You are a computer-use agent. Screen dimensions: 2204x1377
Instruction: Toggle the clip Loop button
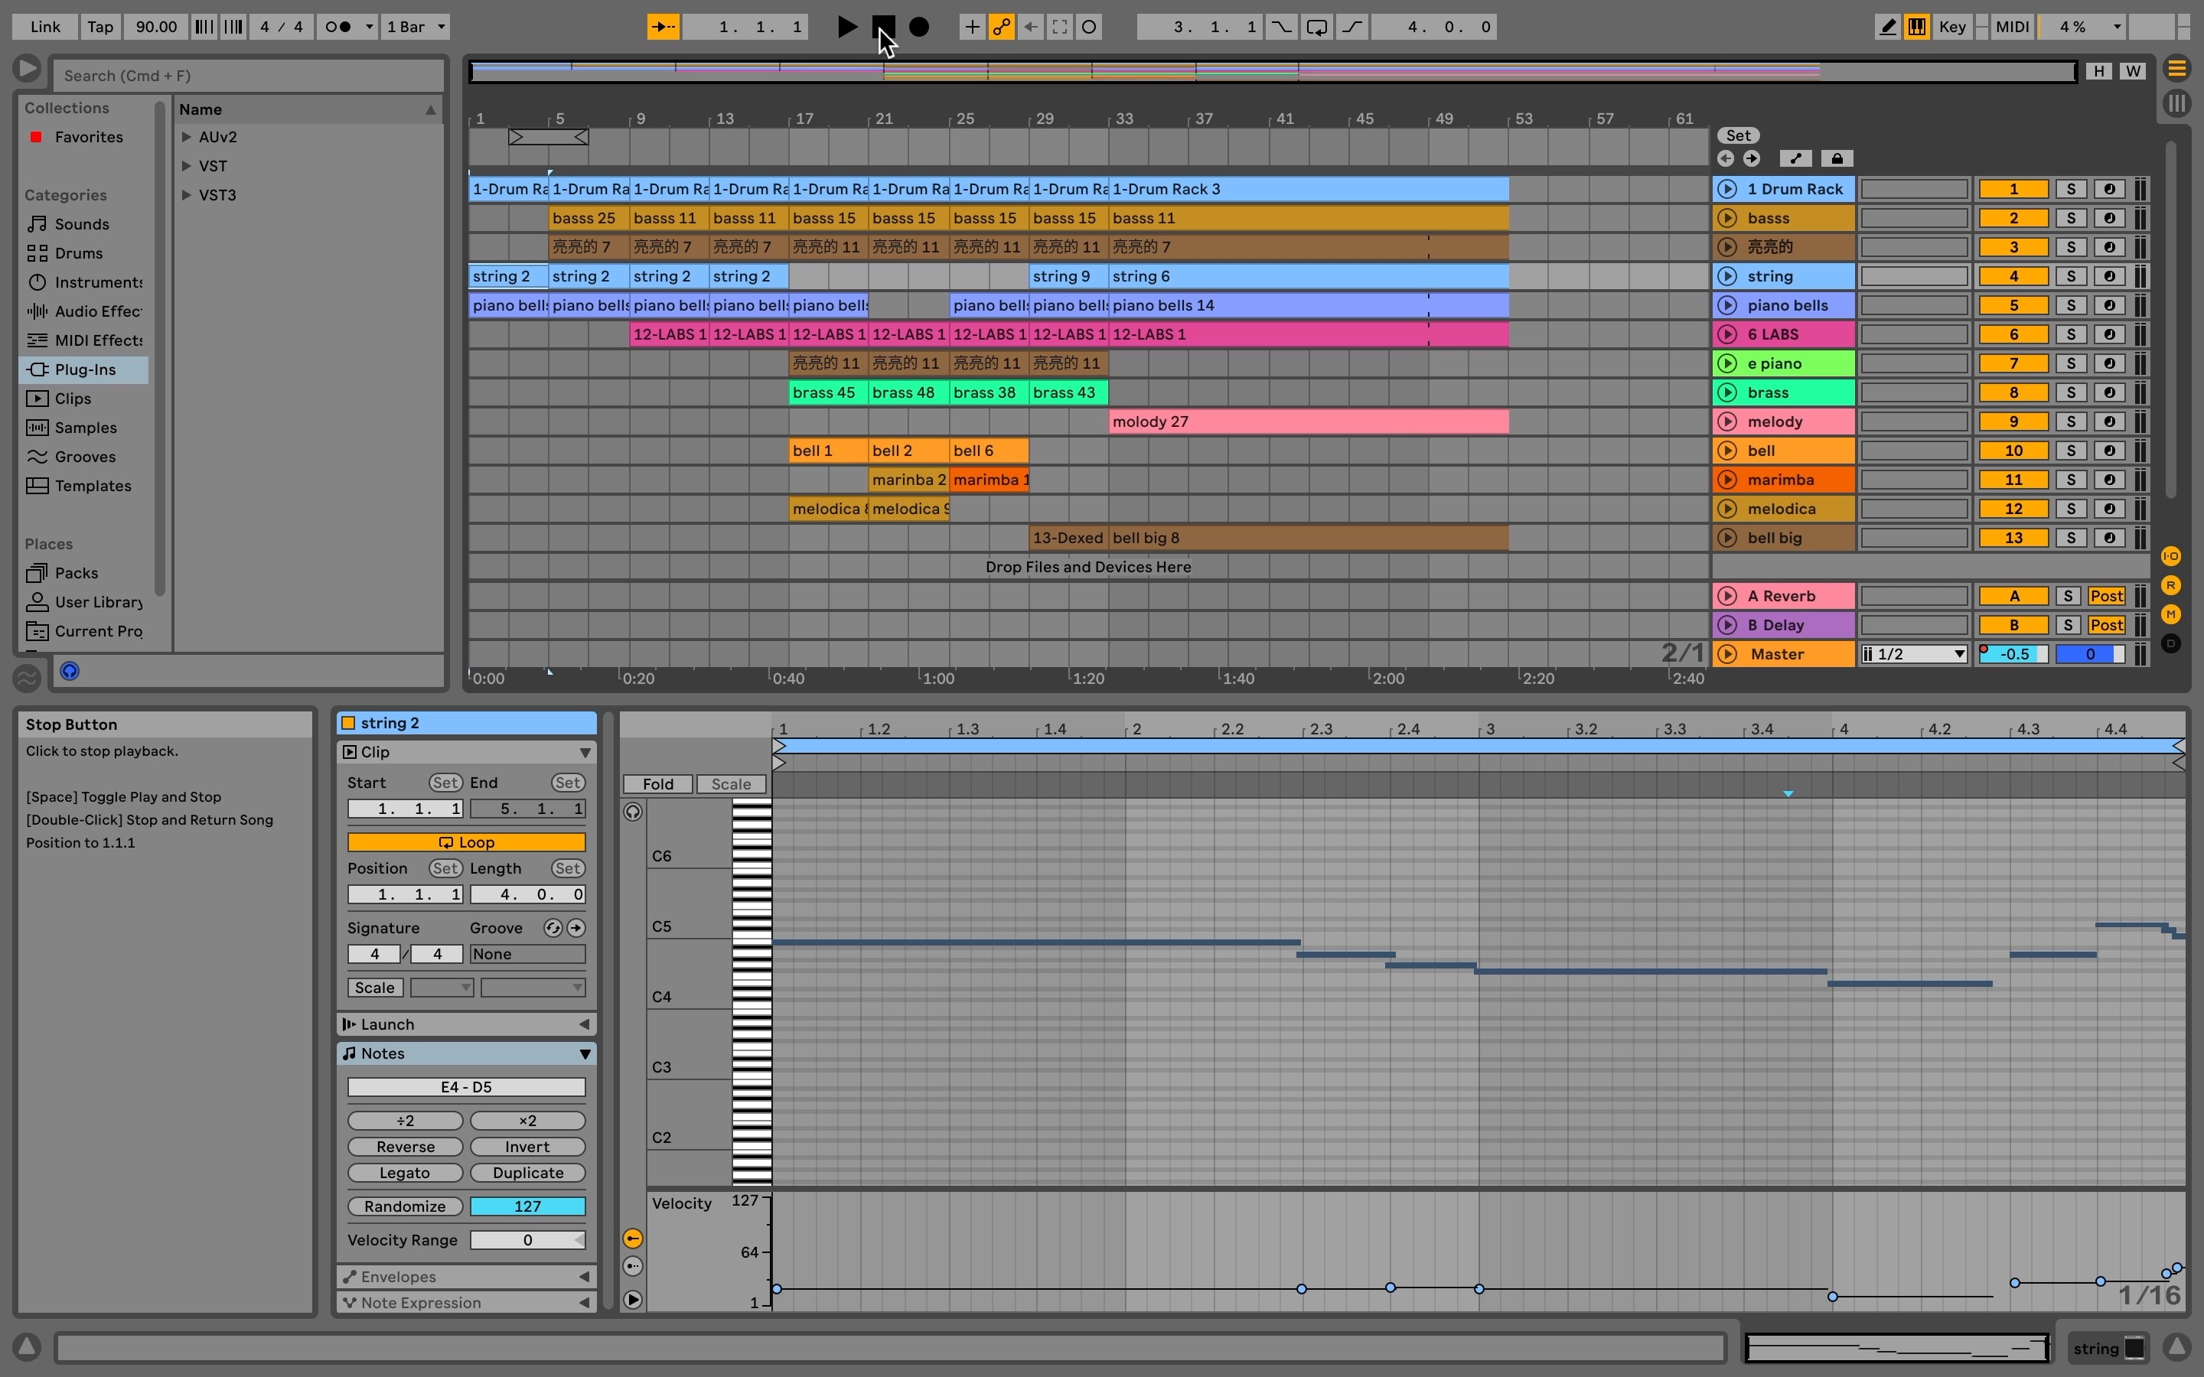(x=465, y=842)
